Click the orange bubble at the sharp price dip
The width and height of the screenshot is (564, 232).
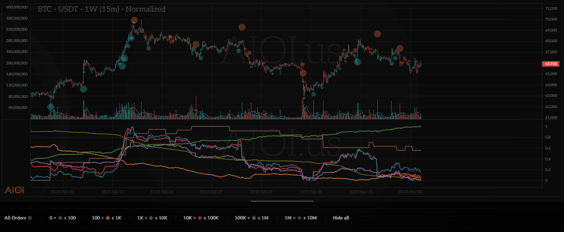coord(302,73)
